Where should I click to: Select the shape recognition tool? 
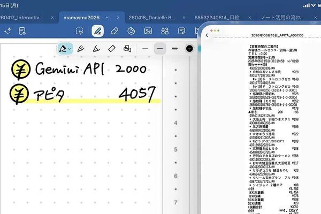pyautogui.click(x=127, y=49)
